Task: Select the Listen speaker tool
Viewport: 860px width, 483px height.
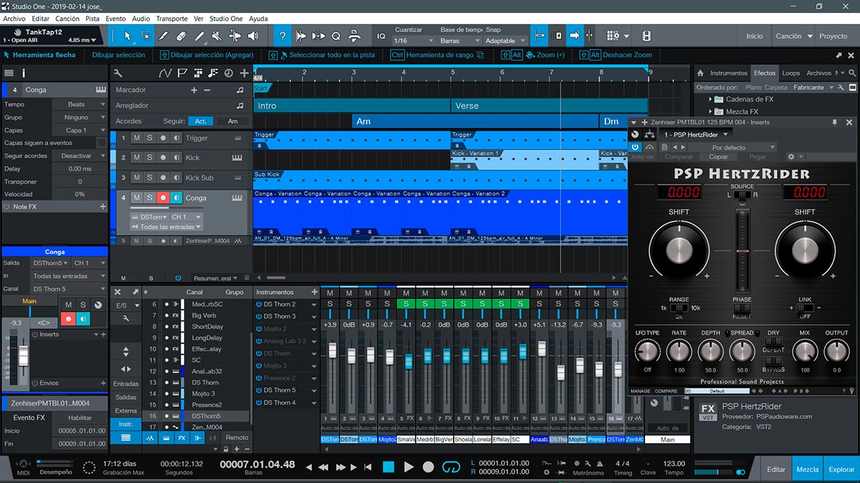Action: tap(254, 36)
